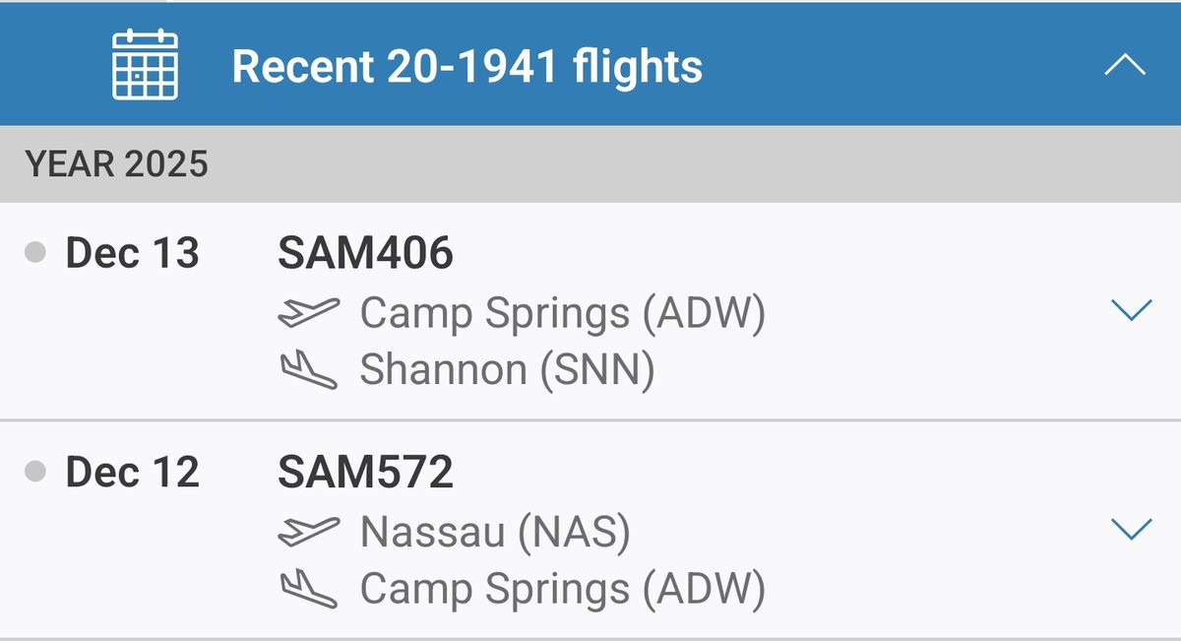Click the takeoff plane icon for SAM572
Viewport: 1181px width, 641px height.
(308, 532)
